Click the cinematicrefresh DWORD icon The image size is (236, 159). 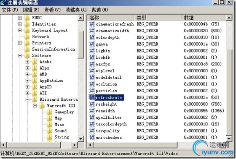pyautogui.click(x=92, y=24)
